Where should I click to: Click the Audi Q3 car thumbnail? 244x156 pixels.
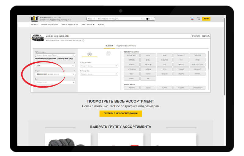click(38, 38)
